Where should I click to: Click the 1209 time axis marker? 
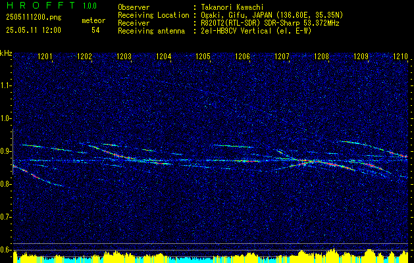(361, 56)
